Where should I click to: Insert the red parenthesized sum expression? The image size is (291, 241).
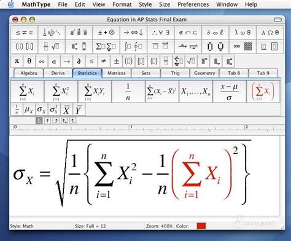coord(263,92)
